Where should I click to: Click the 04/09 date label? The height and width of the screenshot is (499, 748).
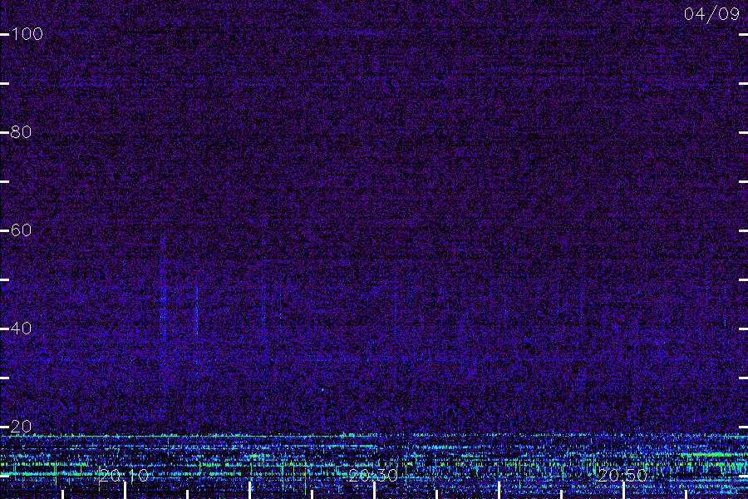coord(711,14)
